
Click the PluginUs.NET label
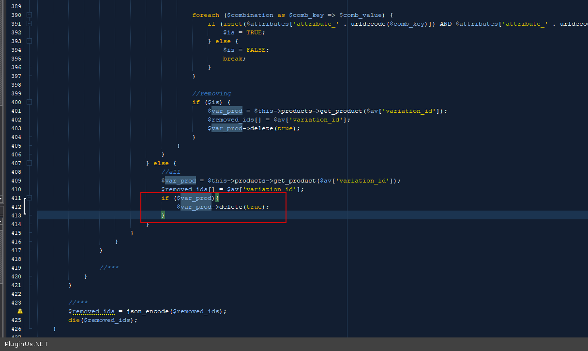pos(26,344)
